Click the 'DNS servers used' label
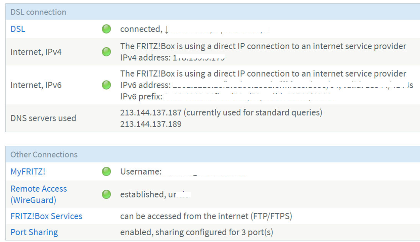This screenshot has height=242, width=420. (x=43, y=118)
